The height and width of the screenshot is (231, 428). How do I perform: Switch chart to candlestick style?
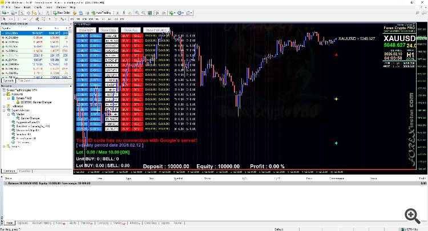coord(124,13)
